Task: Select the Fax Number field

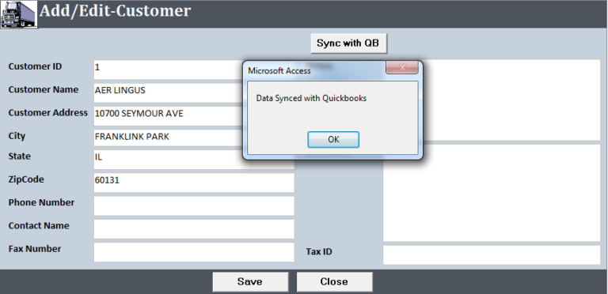Action: point(194,252)
